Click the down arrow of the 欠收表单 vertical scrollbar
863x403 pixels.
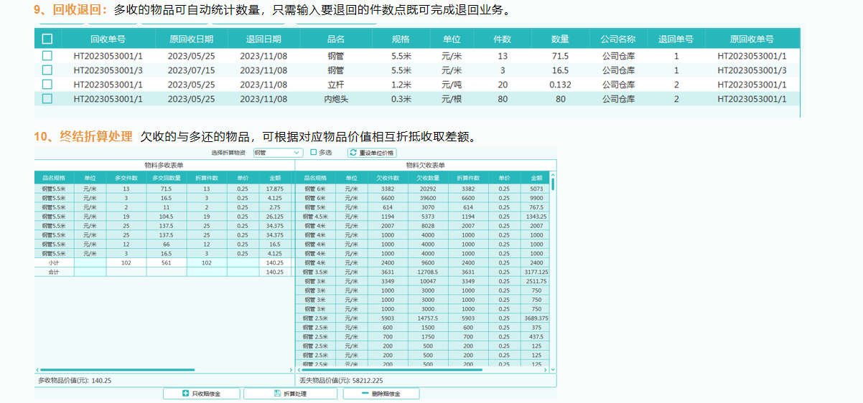click(x=552, y=370)
